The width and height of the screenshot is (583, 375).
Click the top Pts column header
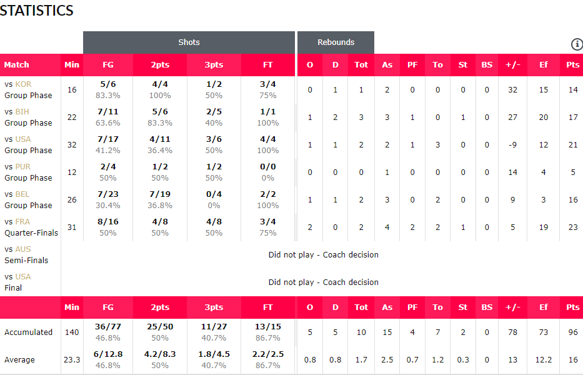pos(572,65)
